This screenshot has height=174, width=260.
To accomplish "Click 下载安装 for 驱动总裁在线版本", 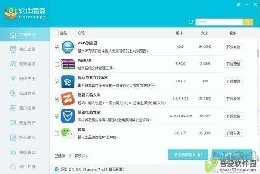I will pyautogui.click(x=233, y=81).
